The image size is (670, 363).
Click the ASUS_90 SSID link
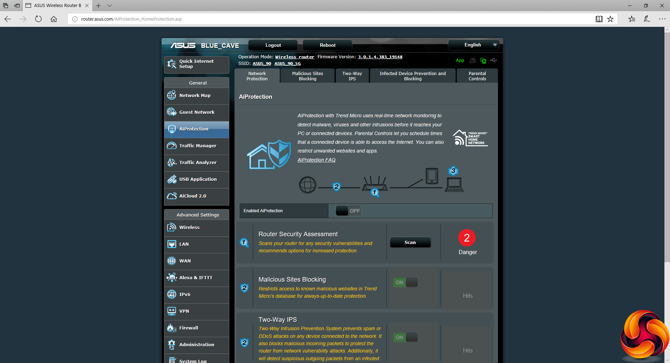click(x=262, y=64)
